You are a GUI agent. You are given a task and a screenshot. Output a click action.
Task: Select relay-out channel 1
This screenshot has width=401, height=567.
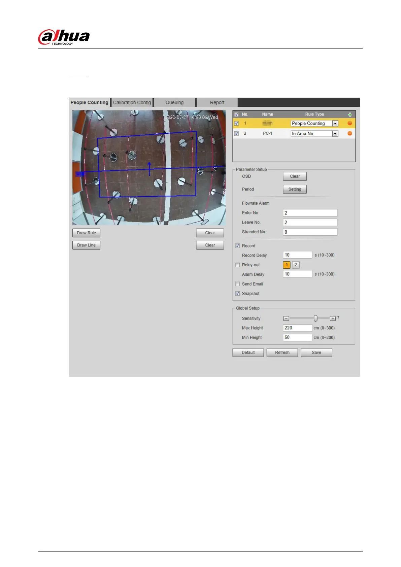click(x=287, y=265)
